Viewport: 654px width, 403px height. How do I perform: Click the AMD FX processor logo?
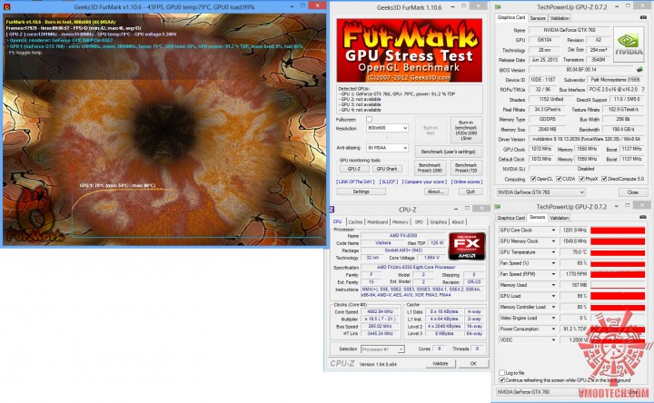coord(467,246)
